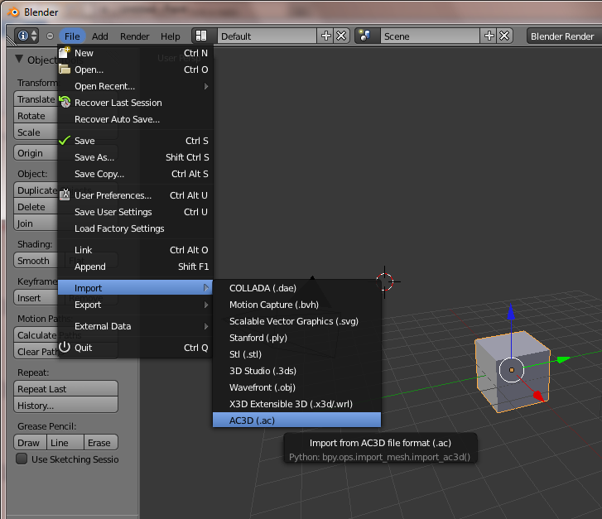Open the File menu

point(72,36)
